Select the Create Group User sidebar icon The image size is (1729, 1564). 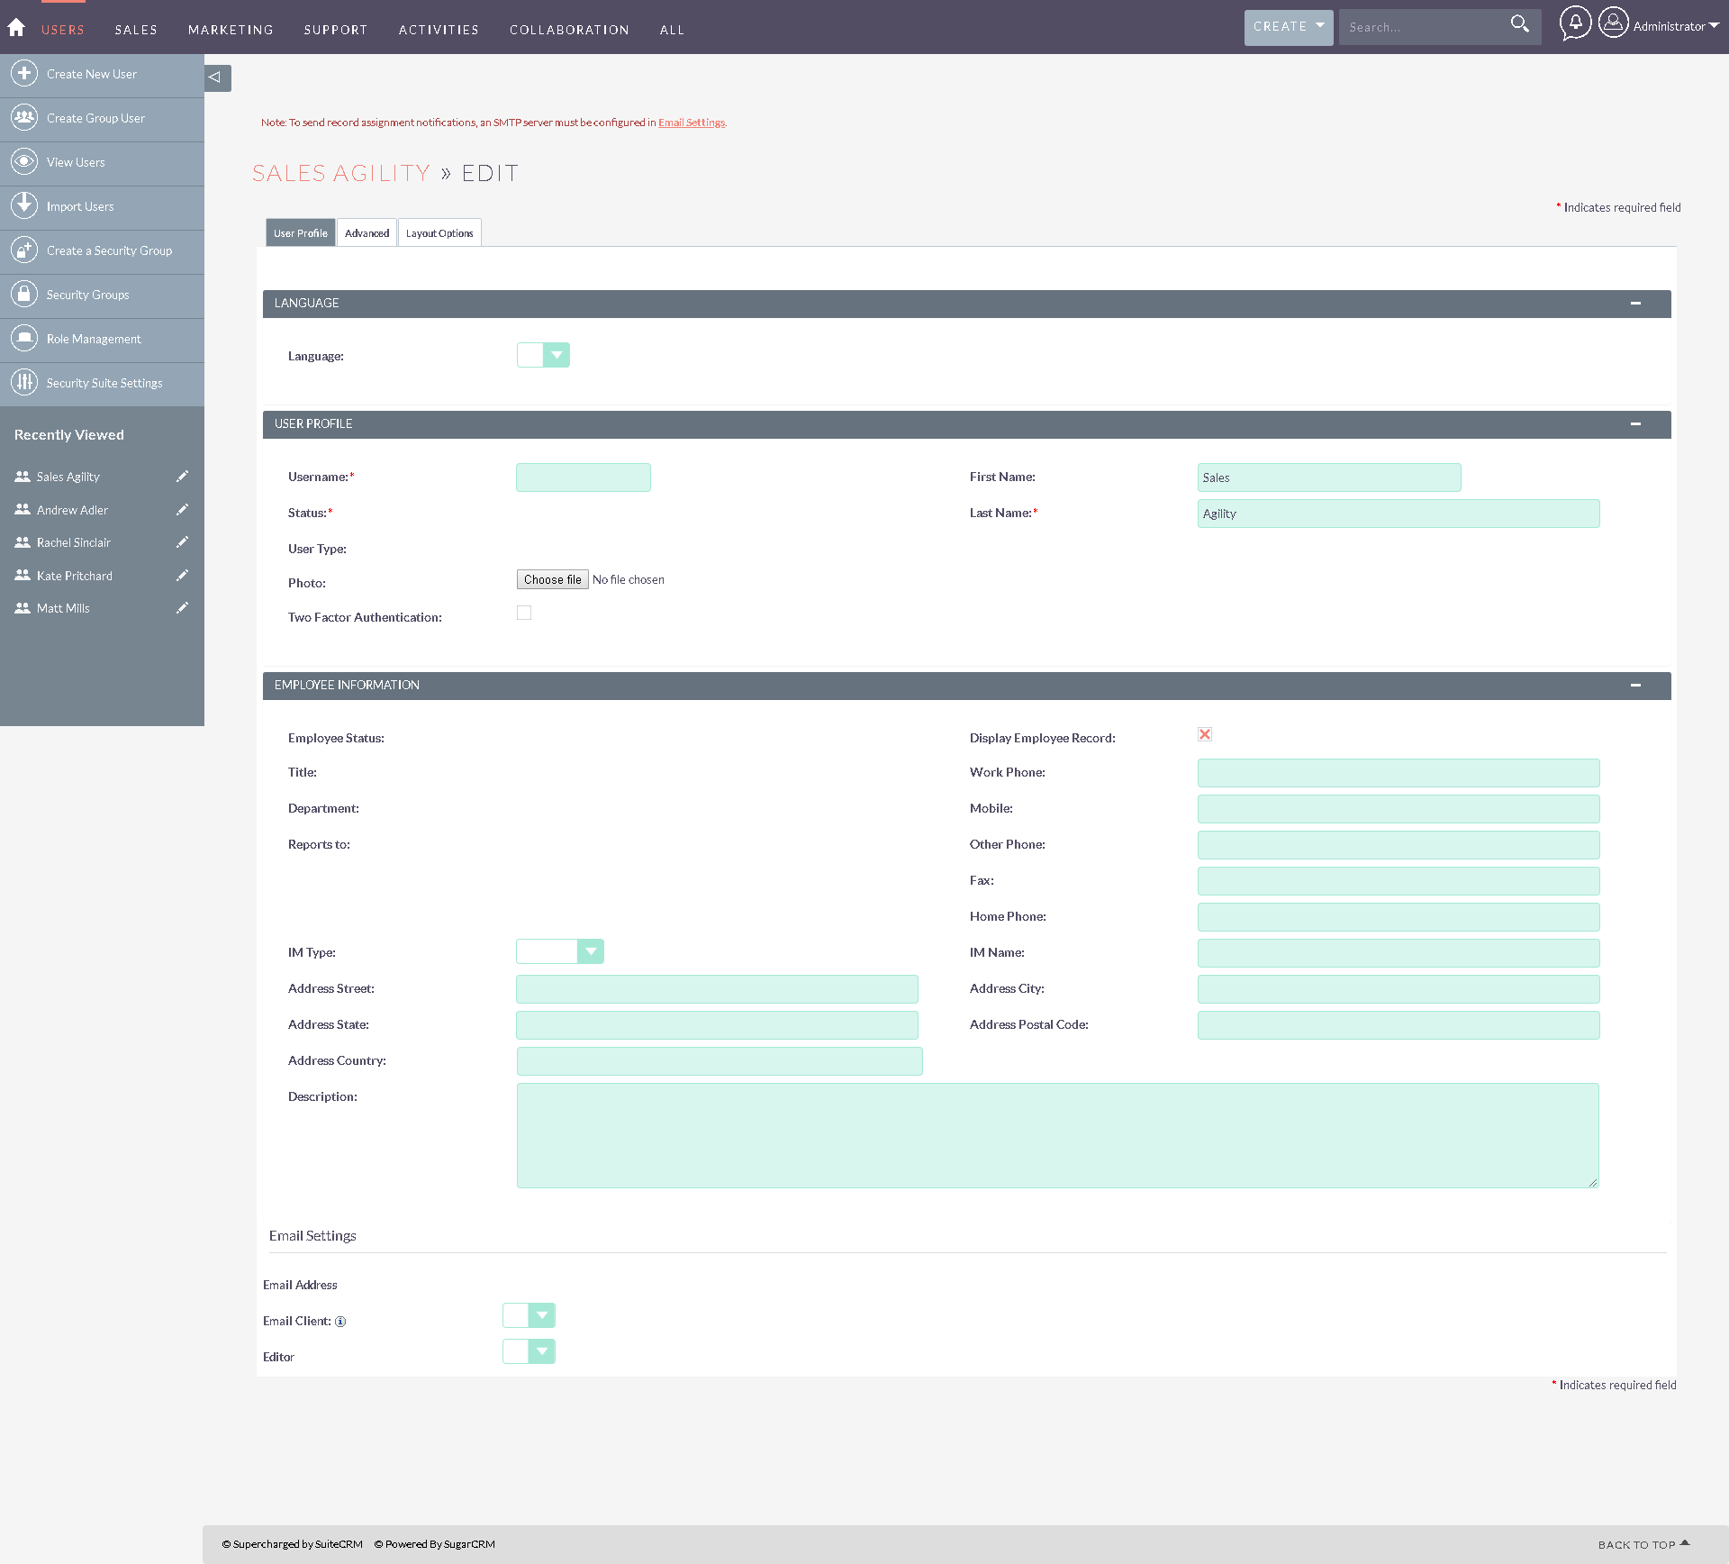(23, 117)
